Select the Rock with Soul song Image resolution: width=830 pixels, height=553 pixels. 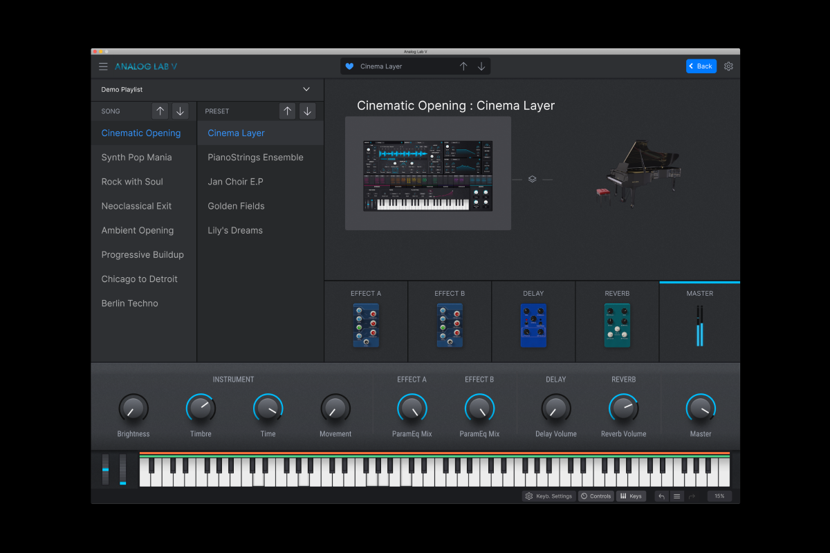click(144, 181)
